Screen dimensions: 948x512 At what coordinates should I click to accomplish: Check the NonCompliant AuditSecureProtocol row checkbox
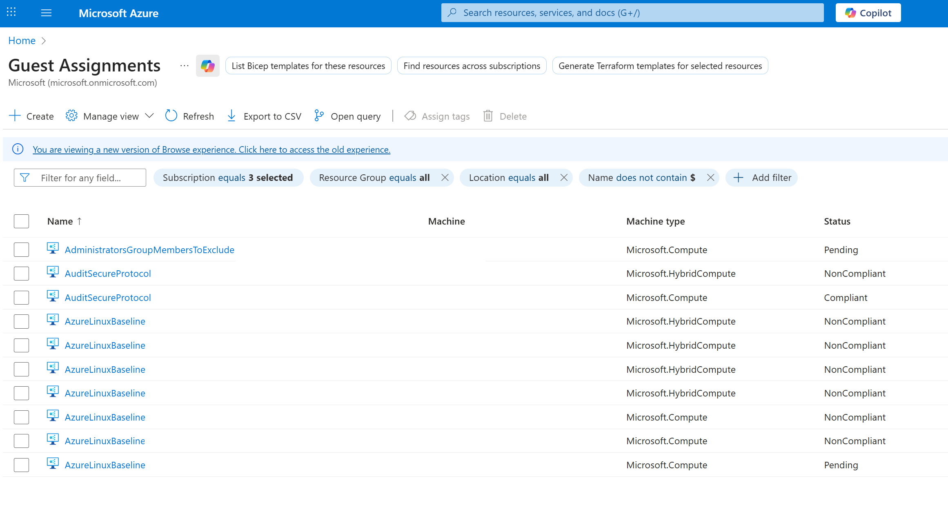tap(21, 273)
